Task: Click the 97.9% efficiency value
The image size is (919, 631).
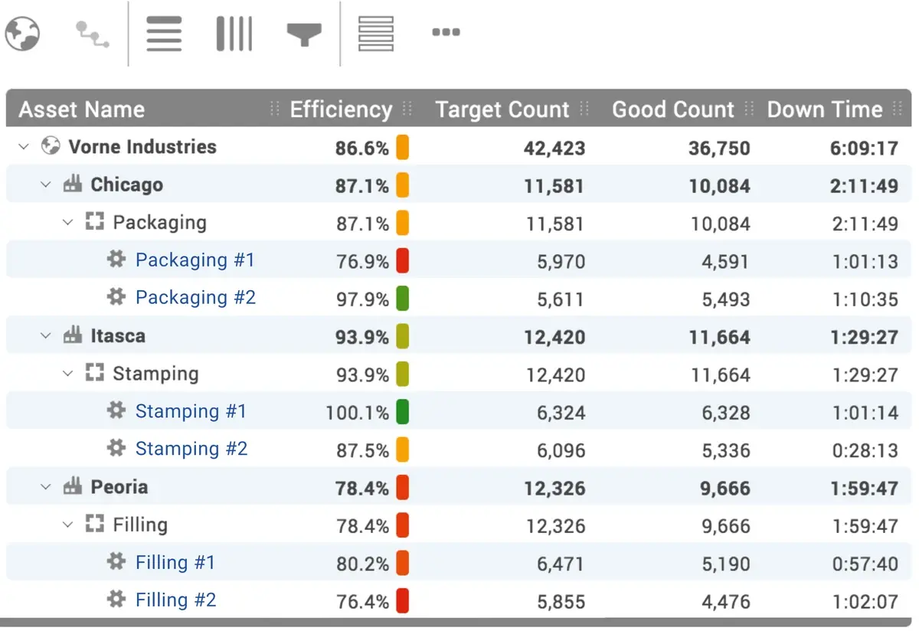Action: tap(363, 299)
